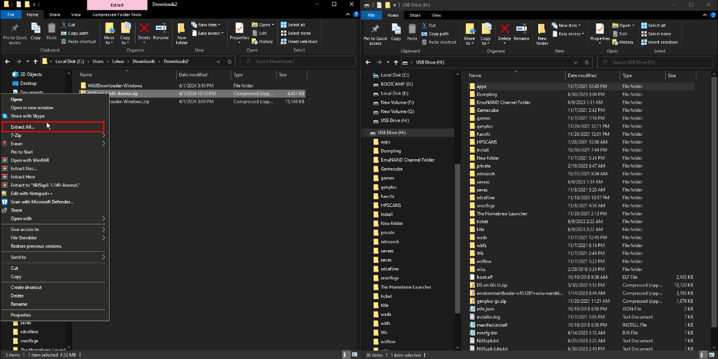Open the Move to dropdown
This screenshot has height=359, width=718.
tap(109, 33)
